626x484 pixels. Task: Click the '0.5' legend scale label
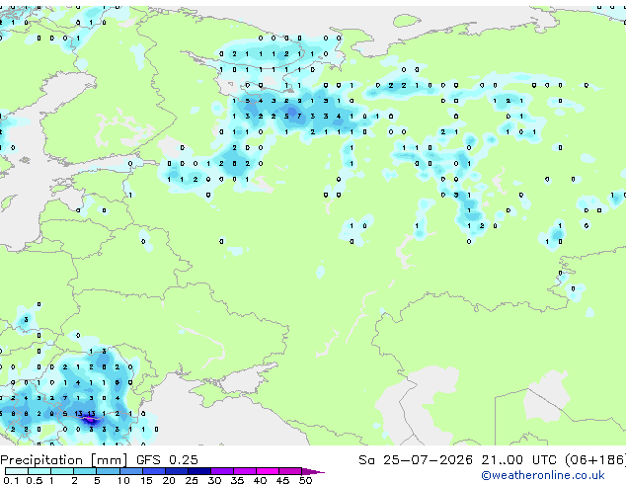coord(35,480)
